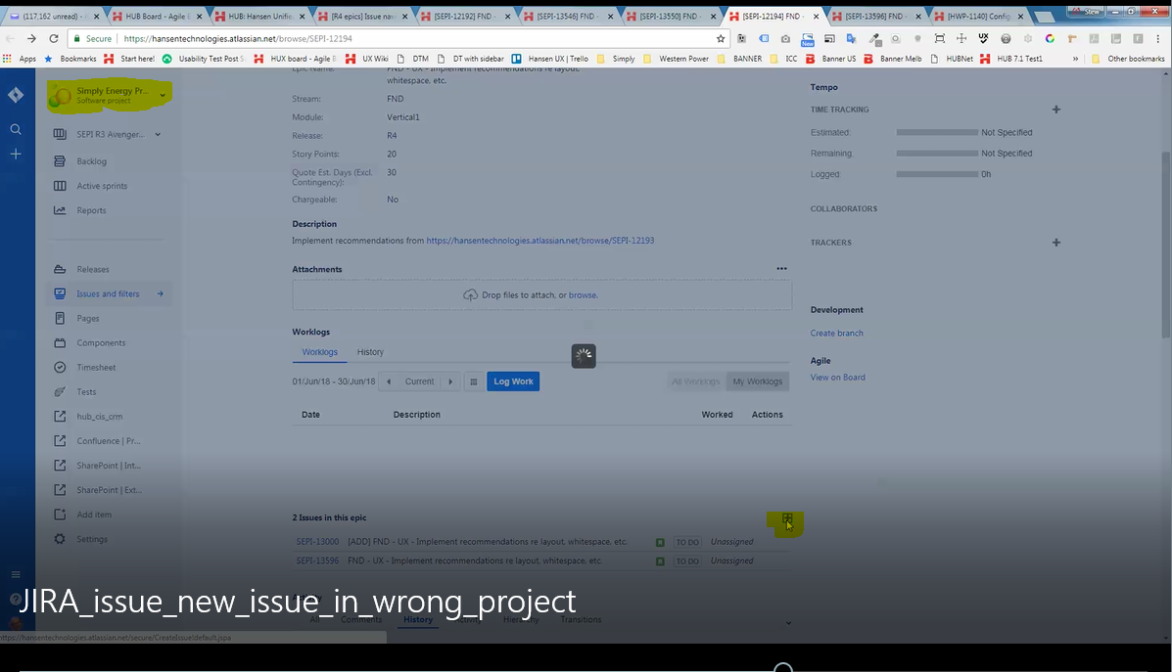Click the page vertical scrollbar
Screen dimensions: 1172x672
coord(1166,245)
